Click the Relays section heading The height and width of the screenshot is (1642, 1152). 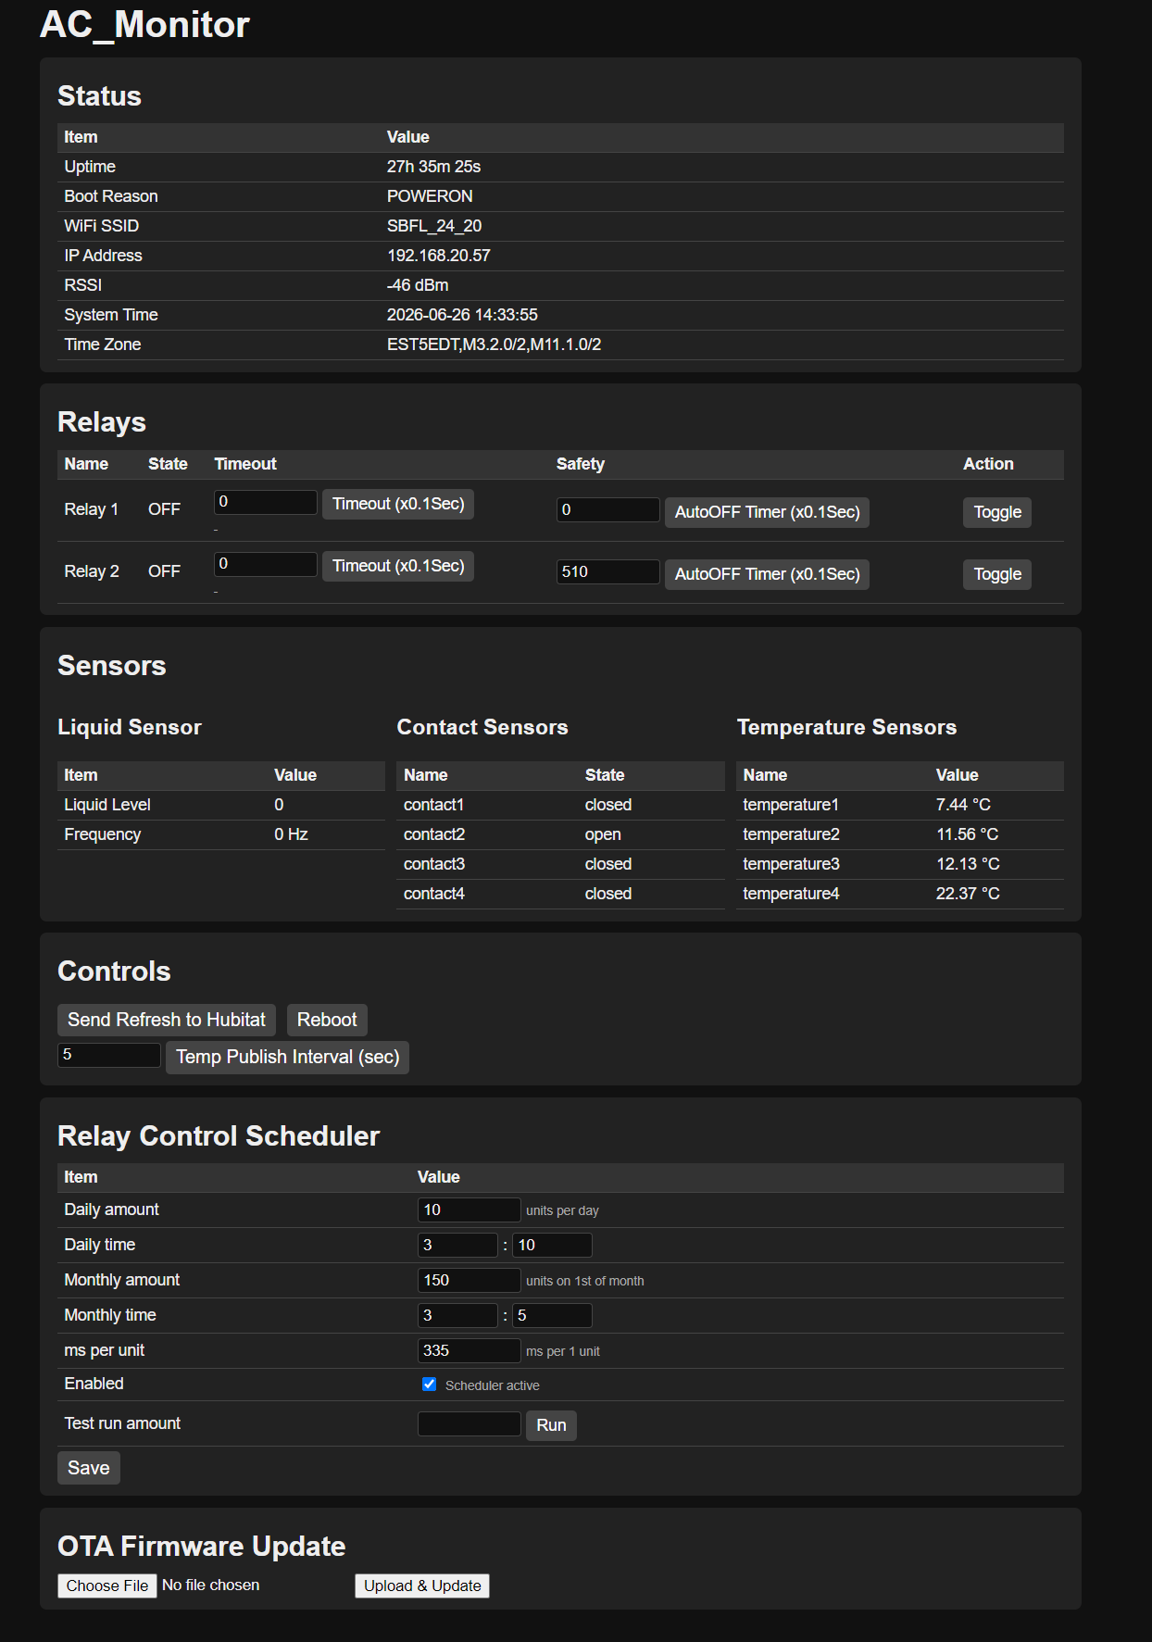[x=102, y=422]
